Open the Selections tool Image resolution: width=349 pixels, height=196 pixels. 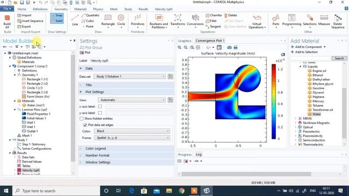pyautogui.click(x=310, y=21)
